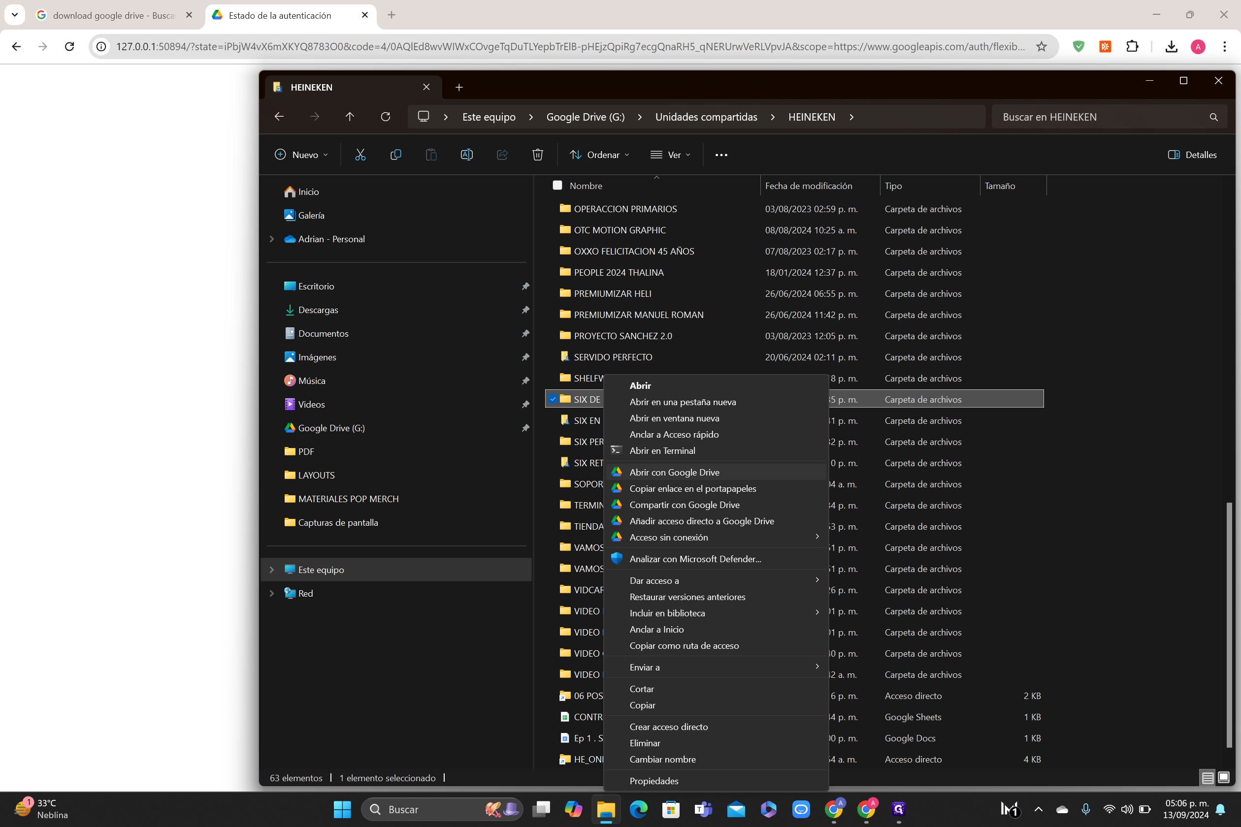The image size is (1241, 827).
Task: Choose Abrir con Google Drive
Action: tap(716, 472)
